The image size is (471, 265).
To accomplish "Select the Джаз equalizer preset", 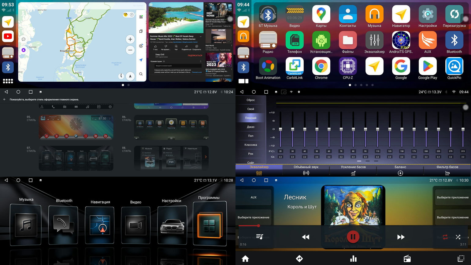I will click(x=250, y=127).
